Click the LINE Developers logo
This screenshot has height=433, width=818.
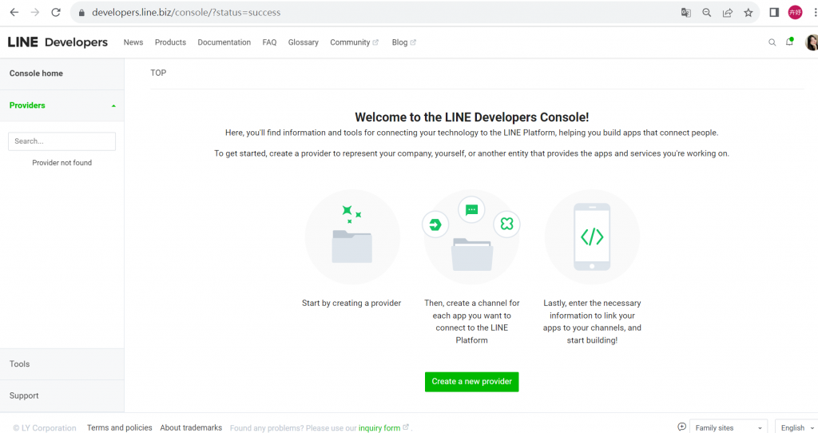(x=58, y=42)
